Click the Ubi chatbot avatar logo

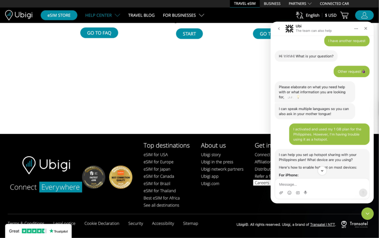(x=289, y=29)
